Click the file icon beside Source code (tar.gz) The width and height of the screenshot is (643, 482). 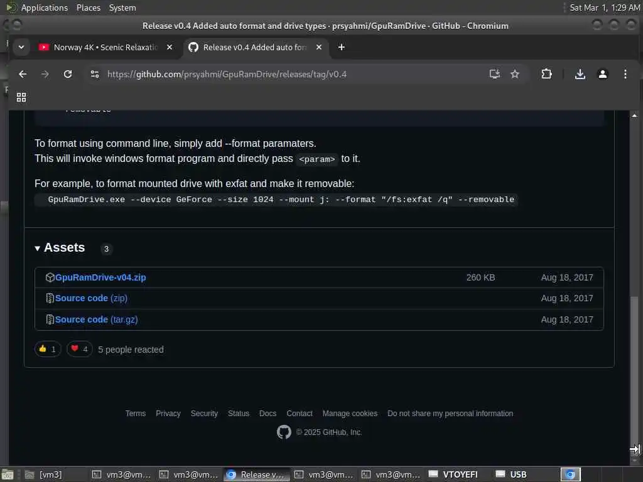point(50,319)
